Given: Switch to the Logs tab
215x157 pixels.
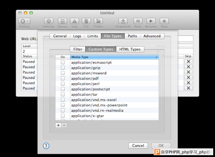Looking at the screenshot, I should (77, 36).
